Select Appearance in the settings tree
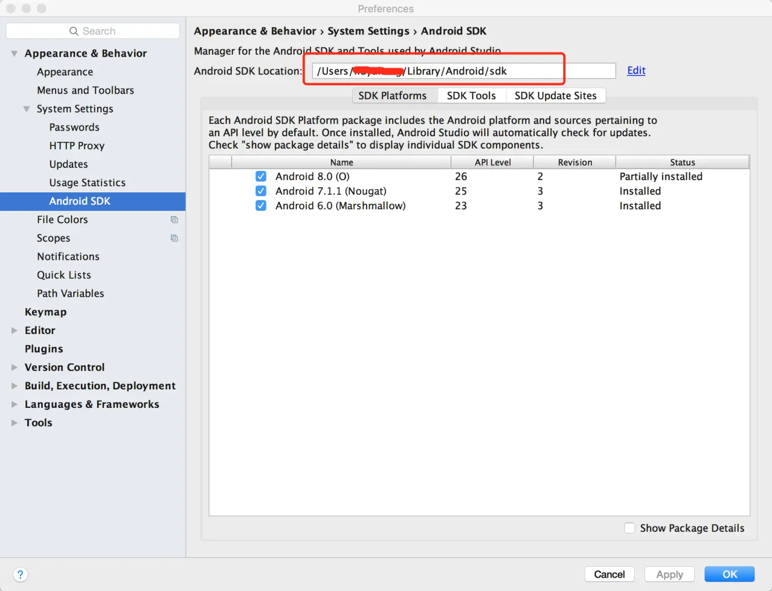 pos(65,72)
